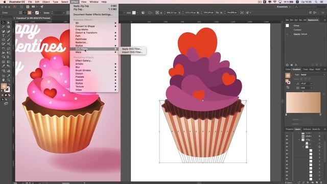
Task: Click the control bar Style swatch
Action: pyautogui.click(x=134, y=13)
